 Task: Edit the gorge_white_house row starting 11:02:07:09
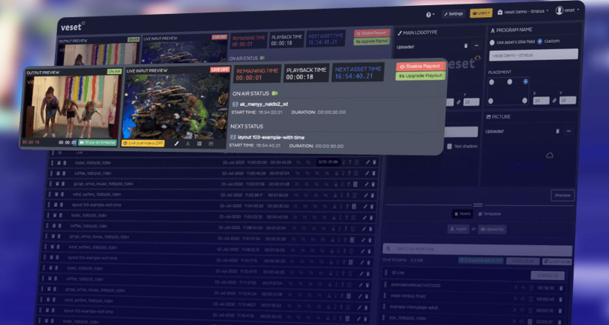(x=365, y=184)
